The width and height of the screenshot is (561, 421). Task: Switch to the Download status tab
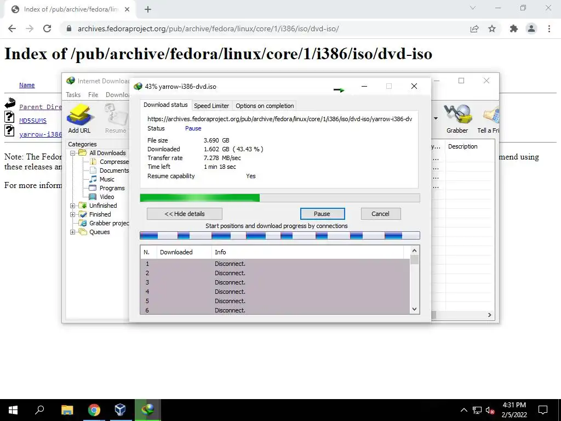[x=165, y=105]
